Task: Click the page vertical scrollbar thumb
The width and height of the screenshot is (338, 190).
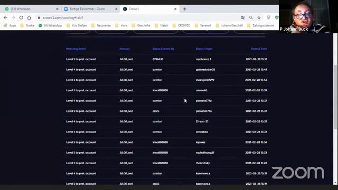Action: tap(335, 97)
